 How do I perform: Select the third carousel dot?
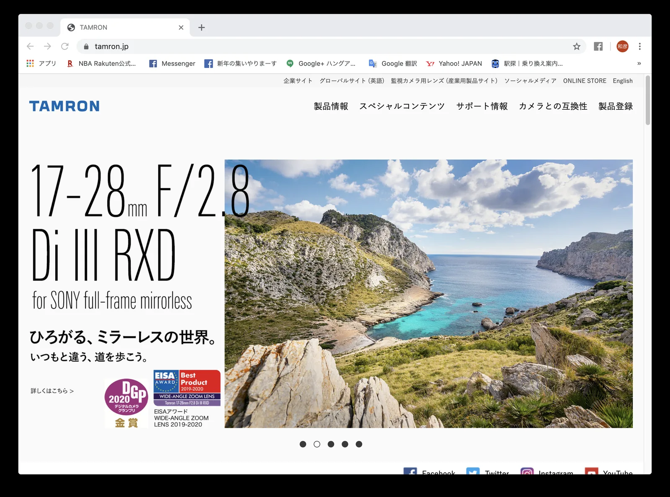click(x=331, y=444)
